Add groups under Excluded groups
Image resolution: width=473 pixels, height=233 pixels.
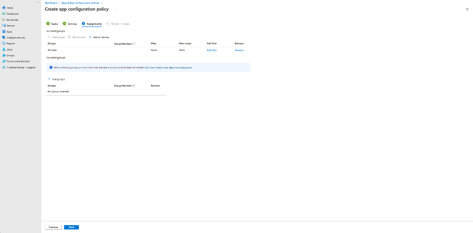tap(56, 79)
